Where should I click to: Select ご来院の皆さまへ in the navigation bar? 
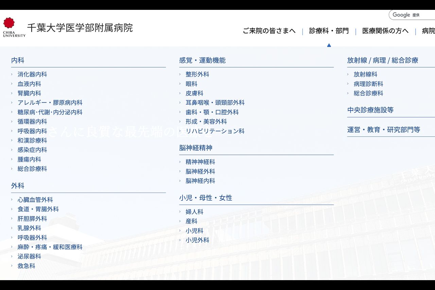coord(269,31)
